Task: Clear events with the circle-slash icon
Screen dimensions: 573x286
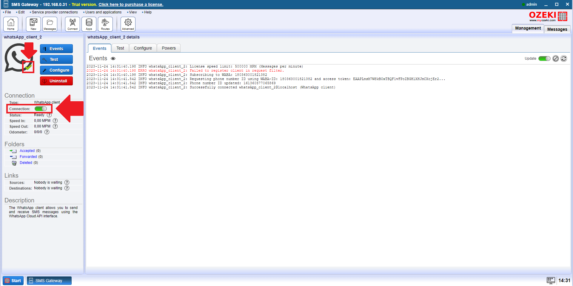Action: click(x=555, y=59)
